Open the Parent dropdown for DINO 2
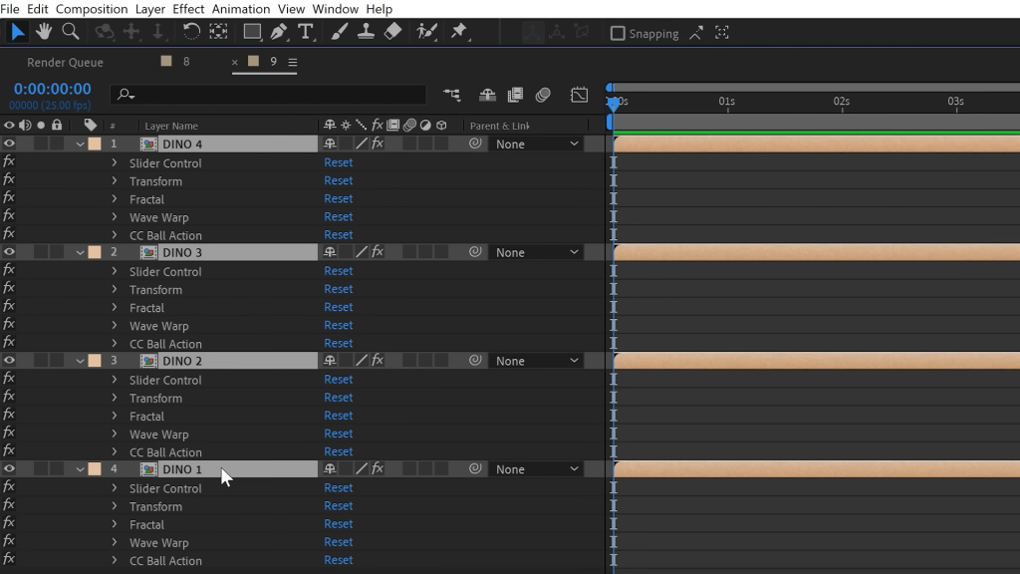The height and width of the screenshot is (574, 1020). 537,361
